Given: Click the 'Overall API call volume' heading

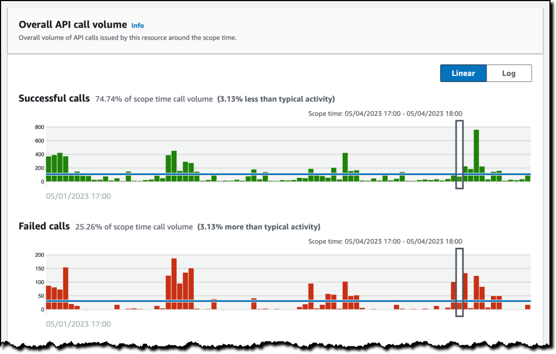Looking at the screenshot, I should coord(73,25).
